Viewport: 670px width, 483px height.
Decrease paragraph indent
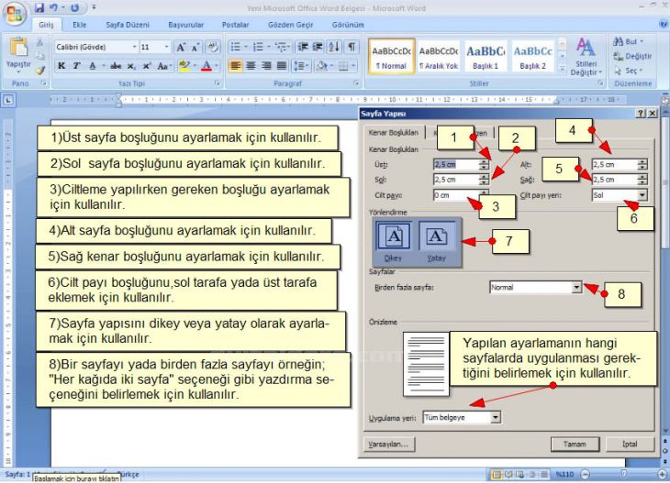tap(303, 47)
